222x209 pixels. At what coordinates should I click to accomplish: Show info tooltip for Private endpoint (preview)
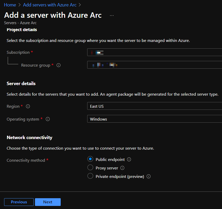click(148, 176)
